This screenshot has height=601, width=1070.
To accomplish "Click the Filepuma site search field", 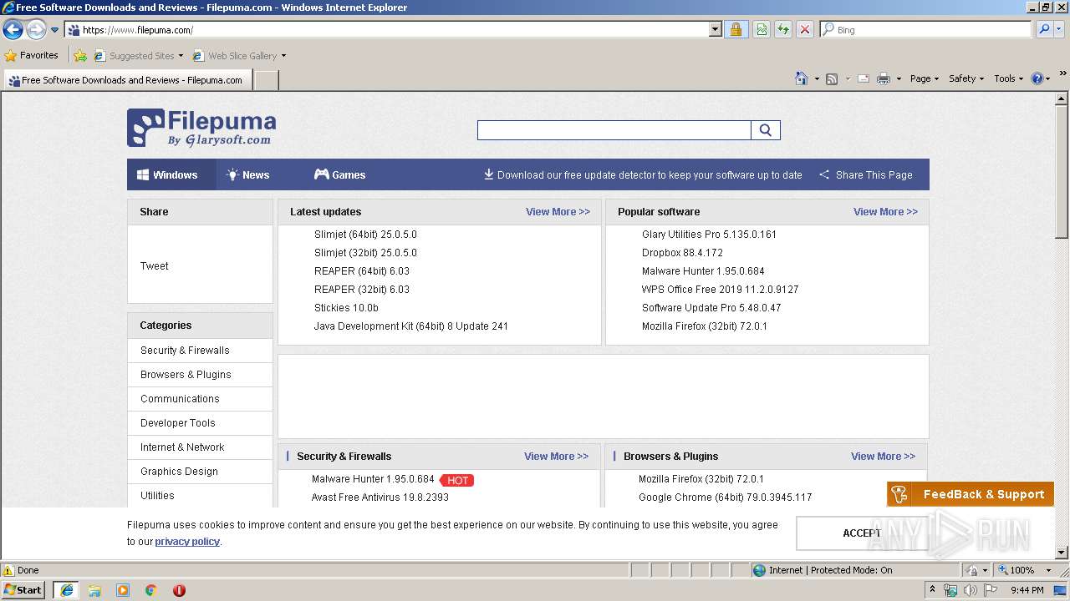I will click(x=614, y=130).
